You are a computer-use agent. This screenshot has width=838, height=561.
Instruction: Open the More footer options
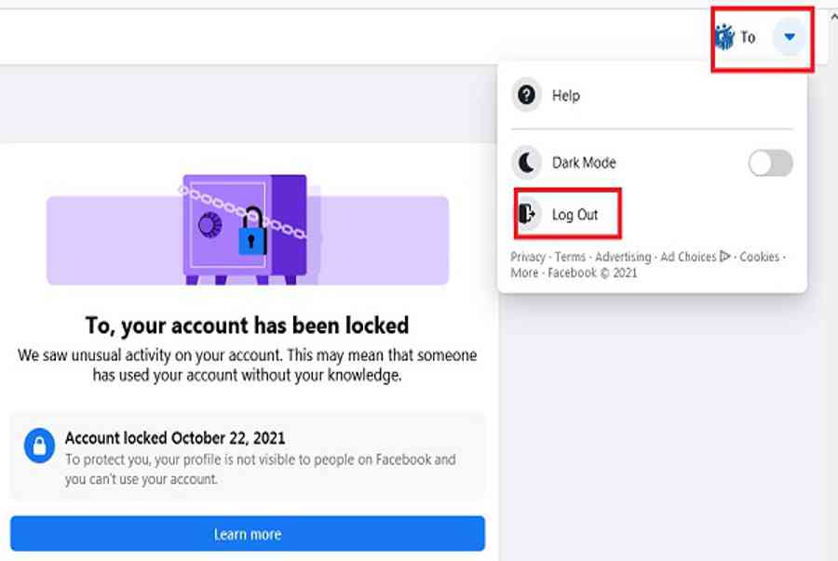(x=524, y=273)
